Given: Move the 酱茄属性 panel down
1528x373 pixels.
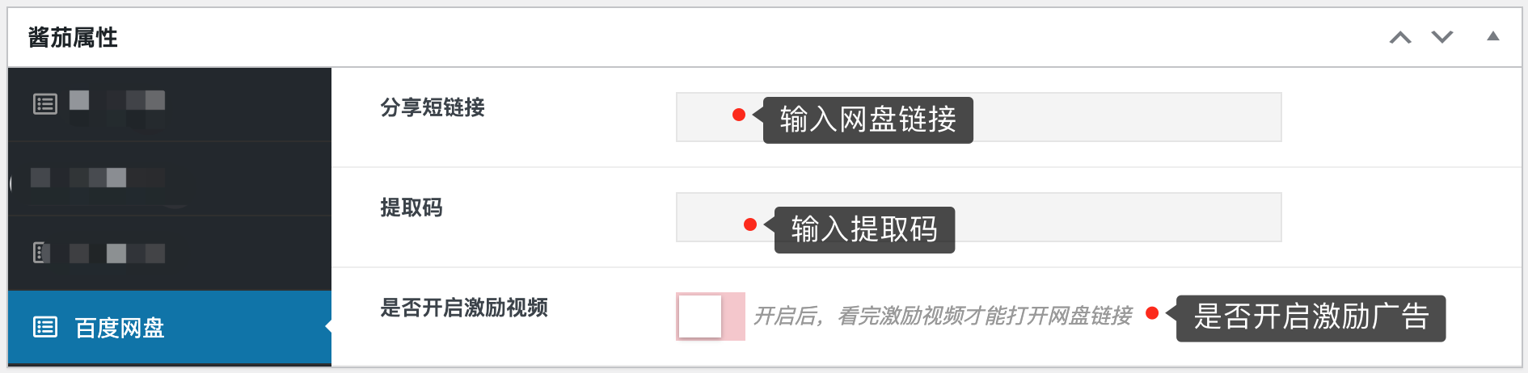Looking at the screenshot, I should 1442,37.
